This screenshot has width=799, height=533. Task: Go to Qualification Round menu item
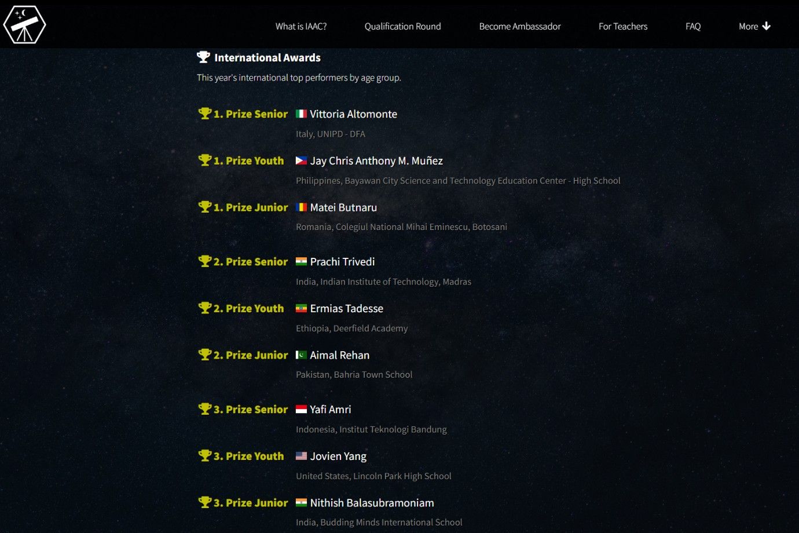402,26
